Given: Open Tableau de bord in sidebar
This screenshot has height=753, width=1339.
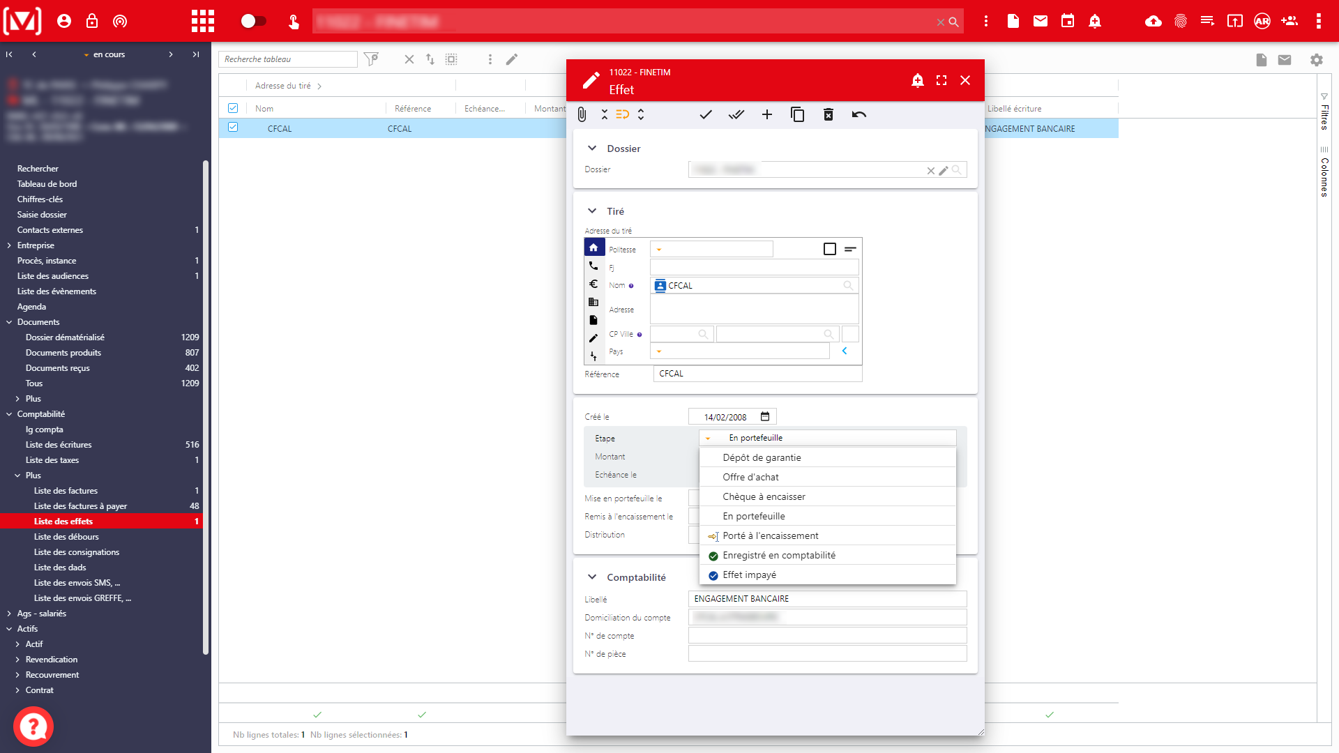Looking at the screenshot, I should [47, 184].
